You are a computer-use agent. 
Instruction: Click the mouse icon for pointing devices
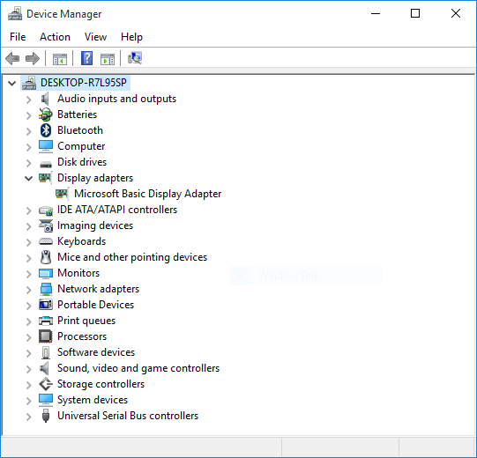[x=46, y=257]
